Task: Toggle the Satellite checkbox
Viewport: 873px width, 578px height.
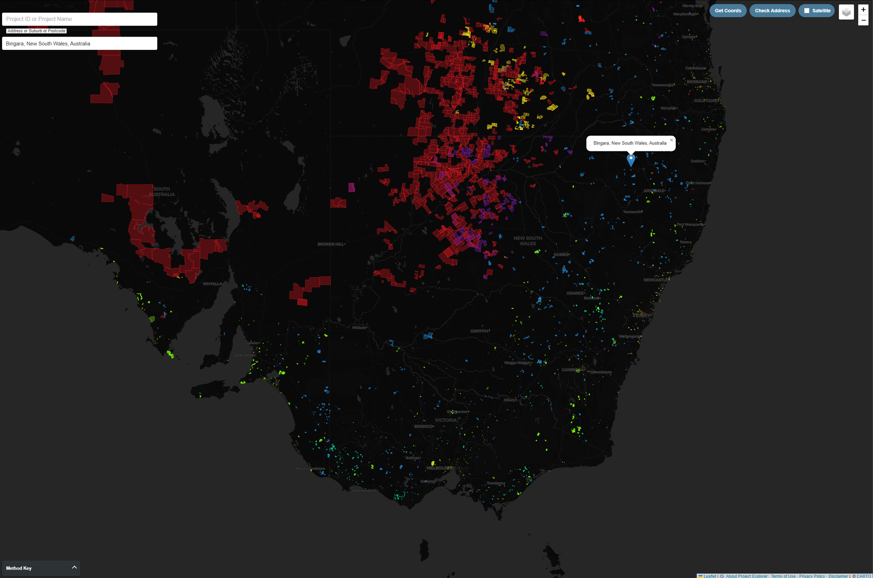Action: coord(807,11)
